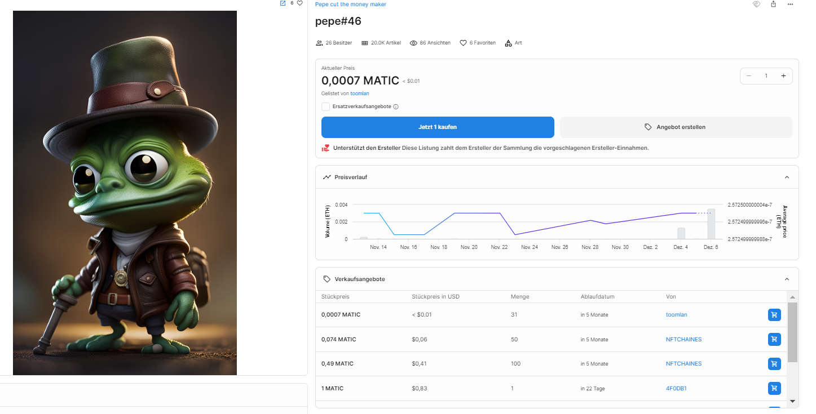Increase quantity with the plus button
The width and height of the screenshot is (816, 414).
click(783, 75)
